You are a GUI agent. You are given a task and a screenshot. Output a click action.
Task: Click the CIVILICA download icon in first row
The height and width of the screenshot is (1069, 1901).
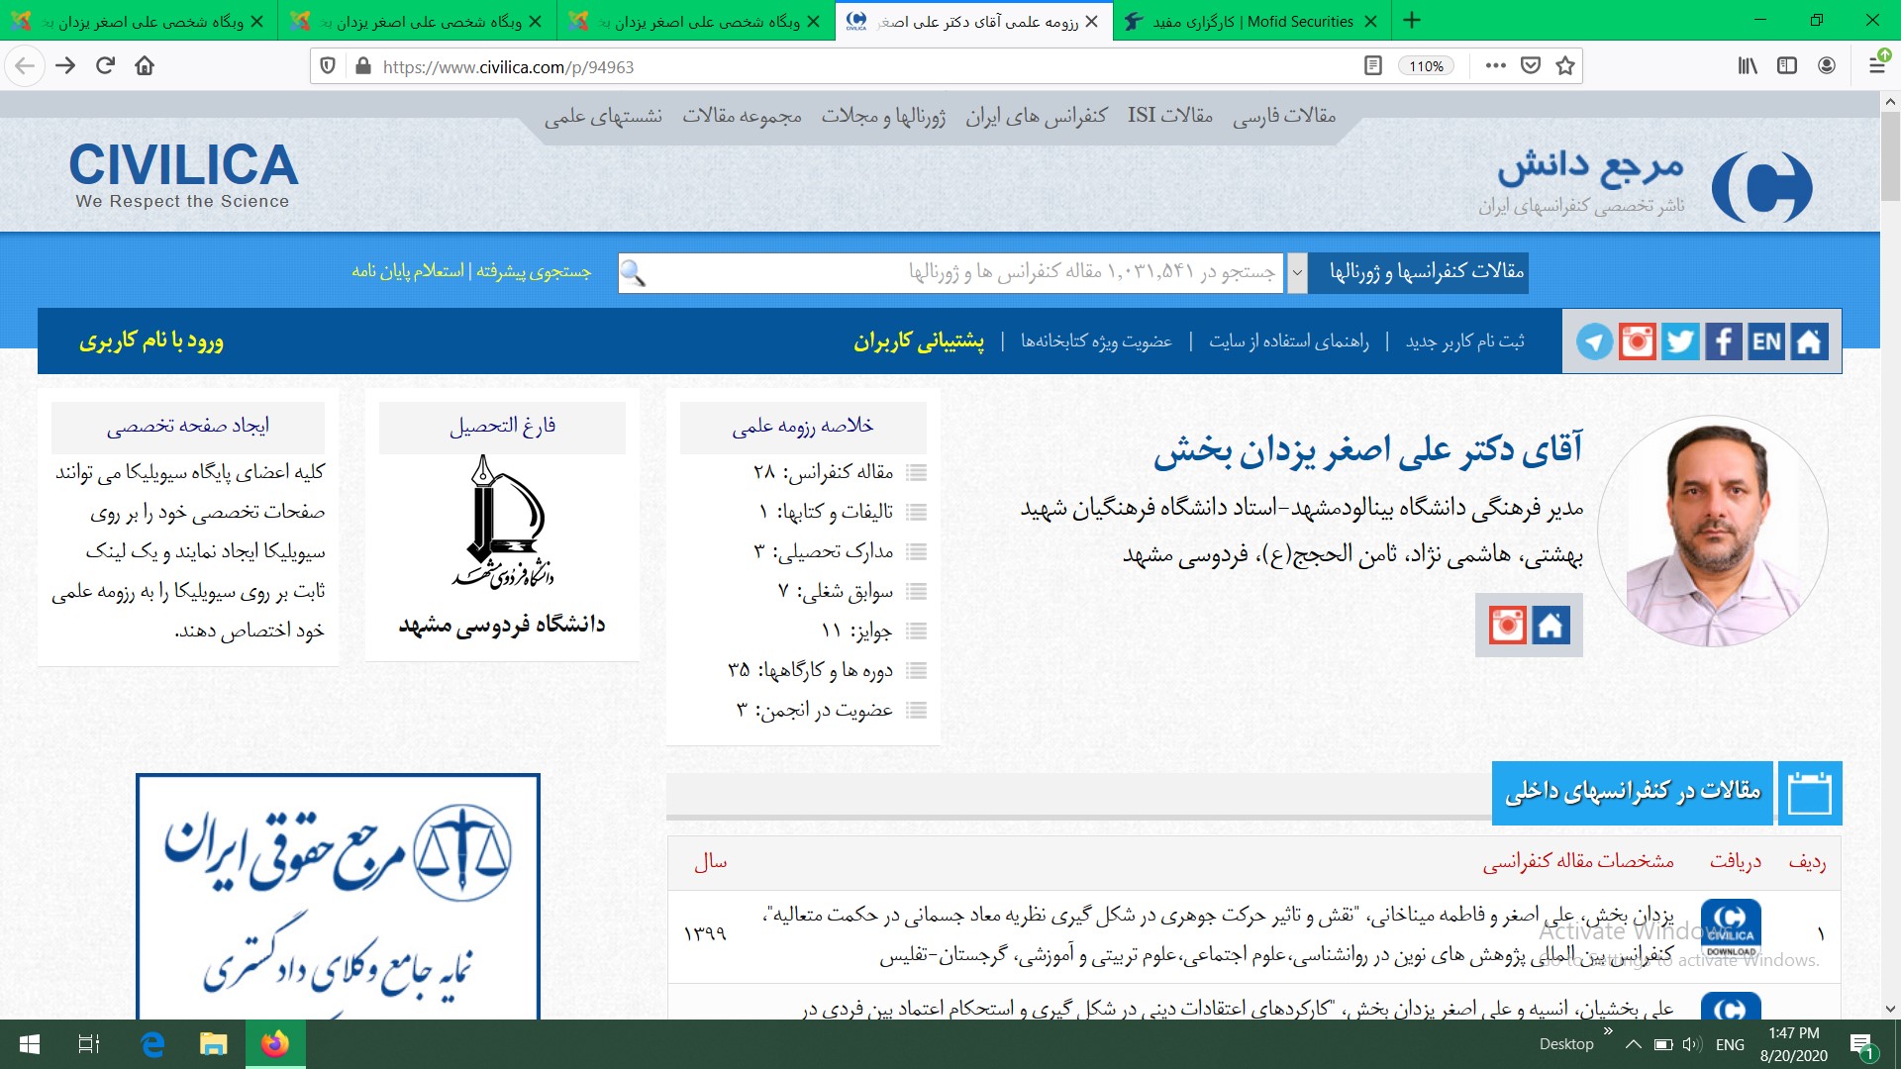(x=1730, y=928)
